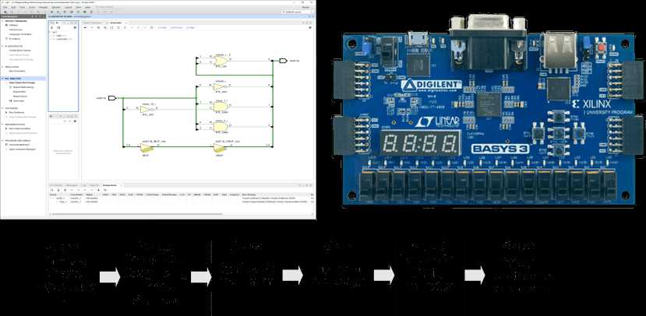Click the Generate Bitstream icon
646x316 pixels.
click(x=6, y=145)
